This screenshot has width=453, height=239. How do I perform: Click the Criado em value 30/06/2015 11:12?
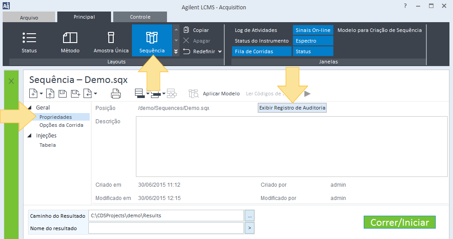coord(159,185)
